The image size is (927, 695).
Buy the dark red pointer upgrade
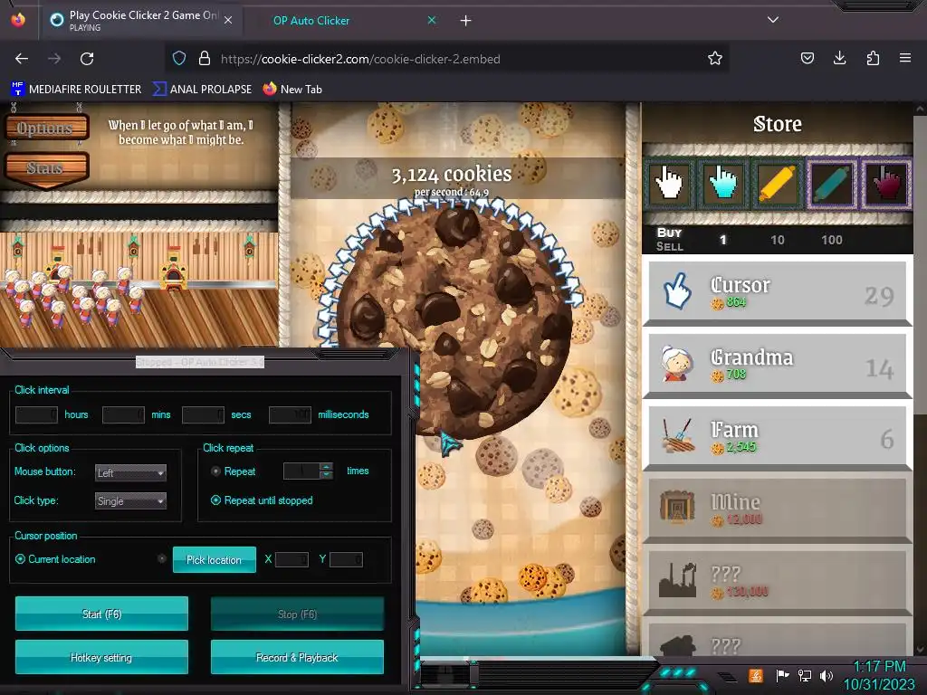(886, 184)
